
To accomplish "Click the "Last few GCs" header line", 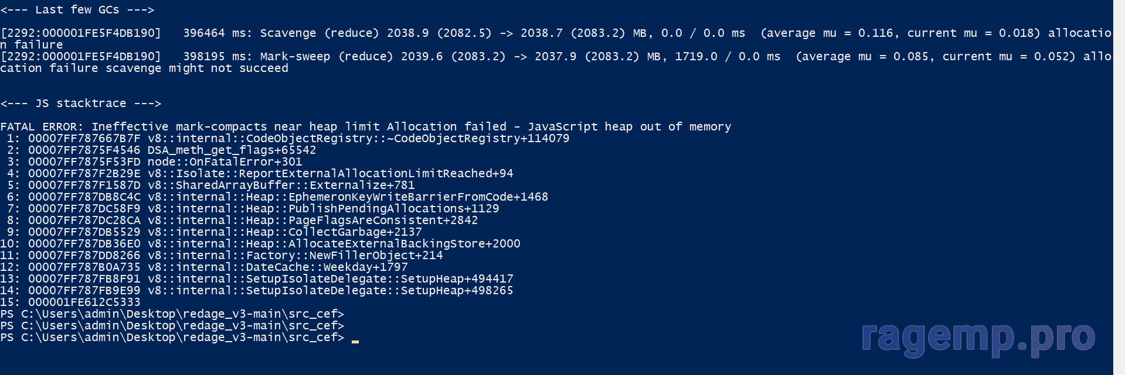I will pyautogui.click(x=77, y=10).
